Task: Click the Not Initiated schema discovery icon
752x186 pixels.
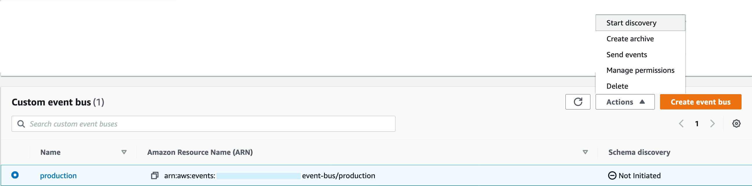Action: [613, 176]
